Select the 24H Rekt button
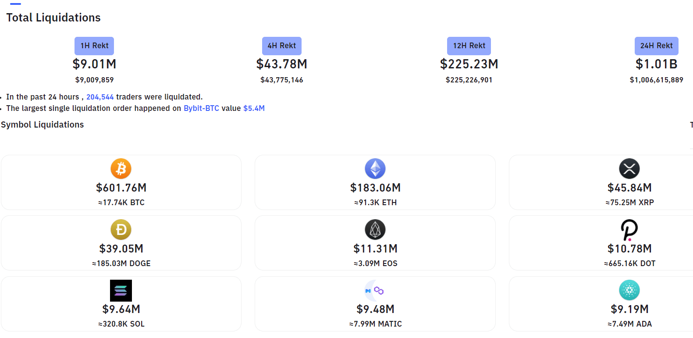The width and height of the screenshot is (693, 338). point(657,46)
